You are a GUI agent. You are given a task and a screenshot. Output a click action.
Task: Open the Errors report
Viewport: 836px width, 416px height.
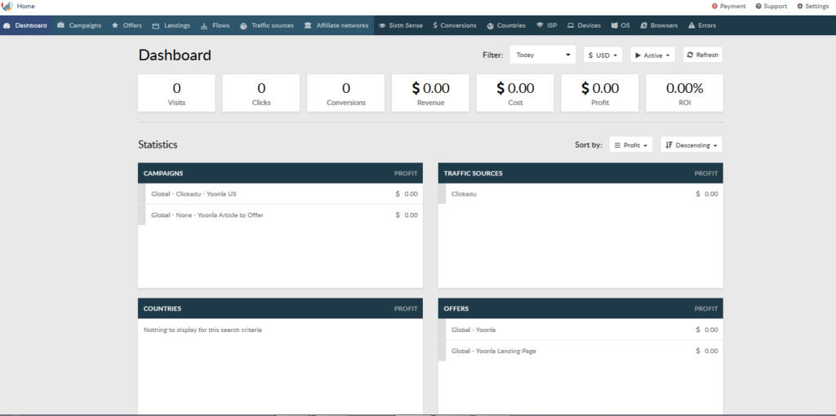point(702,25)
